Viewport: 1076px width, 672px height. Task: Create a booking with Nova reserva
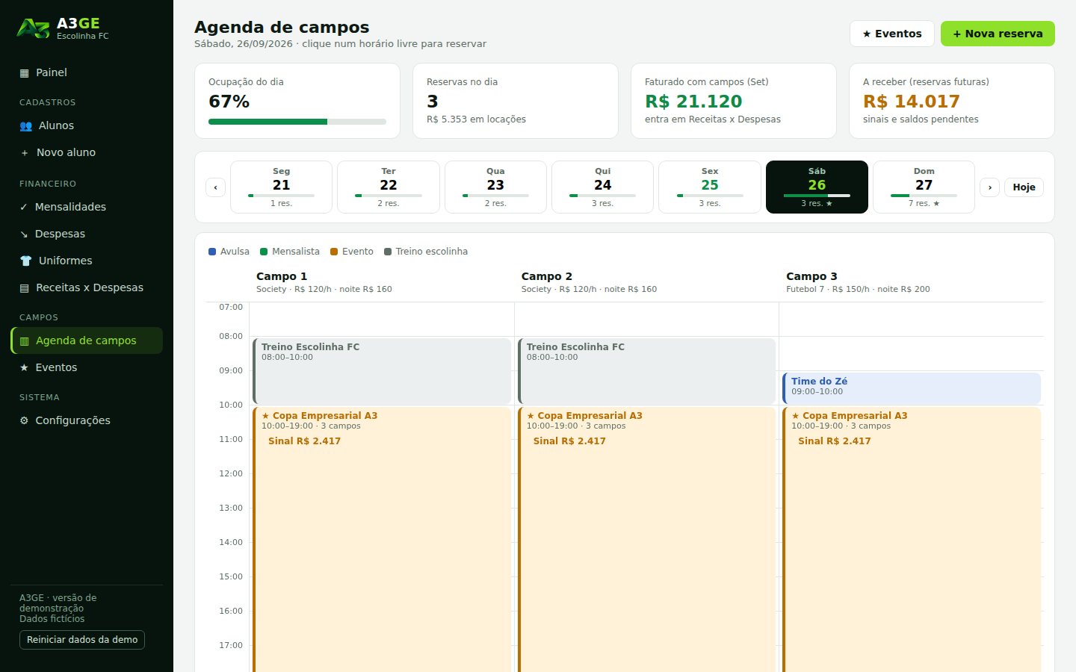(998, 34)
